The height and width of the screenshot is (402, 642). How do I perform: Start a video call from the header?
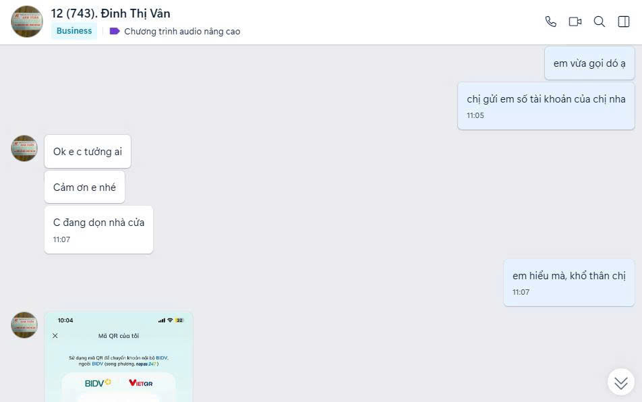click(575, 22)
